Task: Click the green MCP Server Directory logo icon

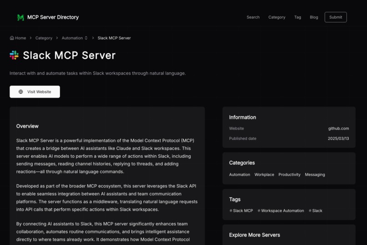Action: point(20,17)
